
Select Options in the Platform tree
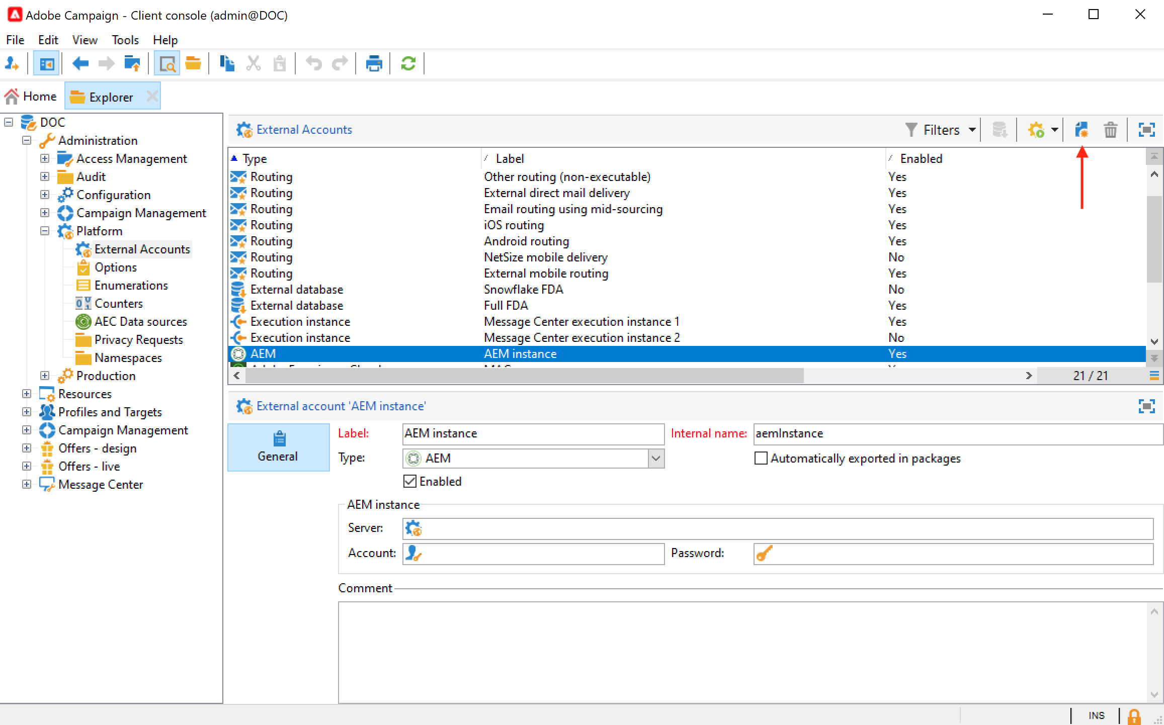coord(115,267)
